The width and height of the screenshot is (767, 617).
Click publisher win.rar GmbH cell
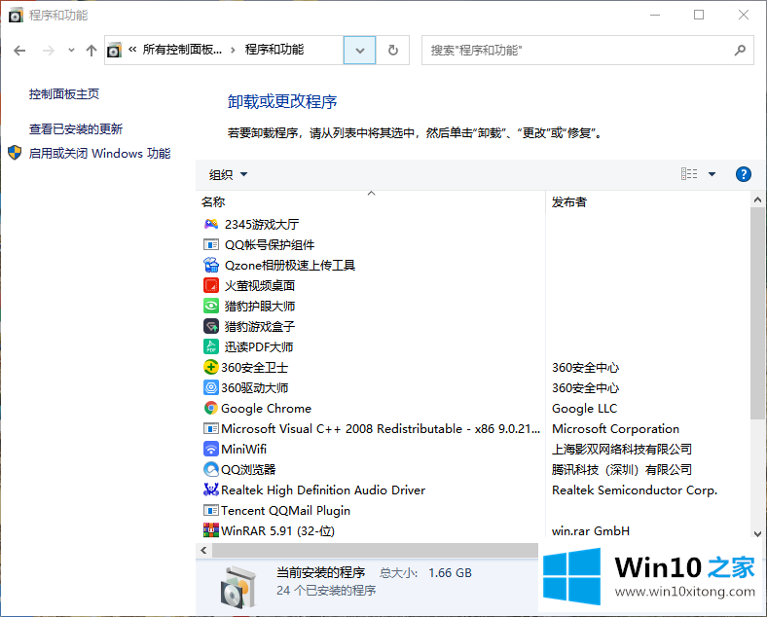(591, 531)
